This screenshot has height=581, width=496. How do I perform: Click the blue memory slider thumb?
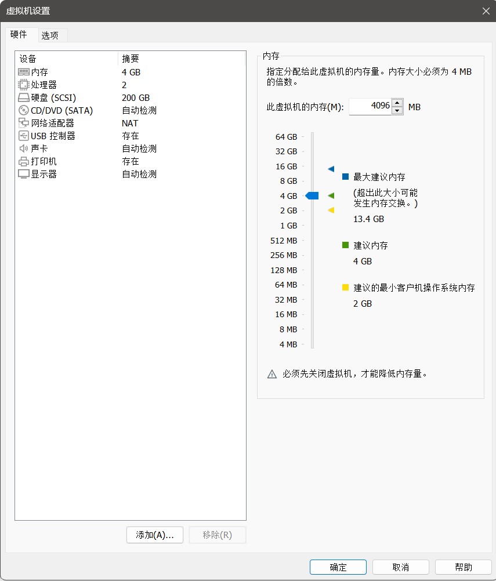312,195
